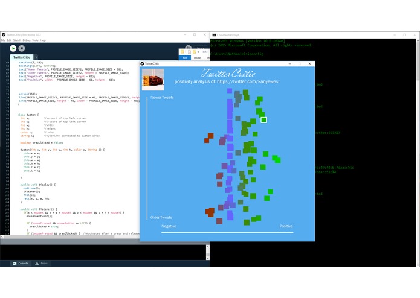Click the twitter.com/kanyewest analysis text
Image resolution: width=420 pixels, height=298 pixels.
[x=227, y=81]
